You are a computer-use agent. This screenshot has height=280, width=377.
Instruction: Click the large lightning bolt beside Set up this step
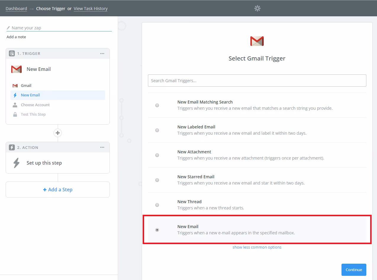(17, 163)
